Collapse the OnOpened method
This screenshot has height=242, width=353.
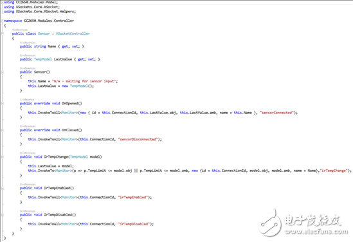click(3, 104)
